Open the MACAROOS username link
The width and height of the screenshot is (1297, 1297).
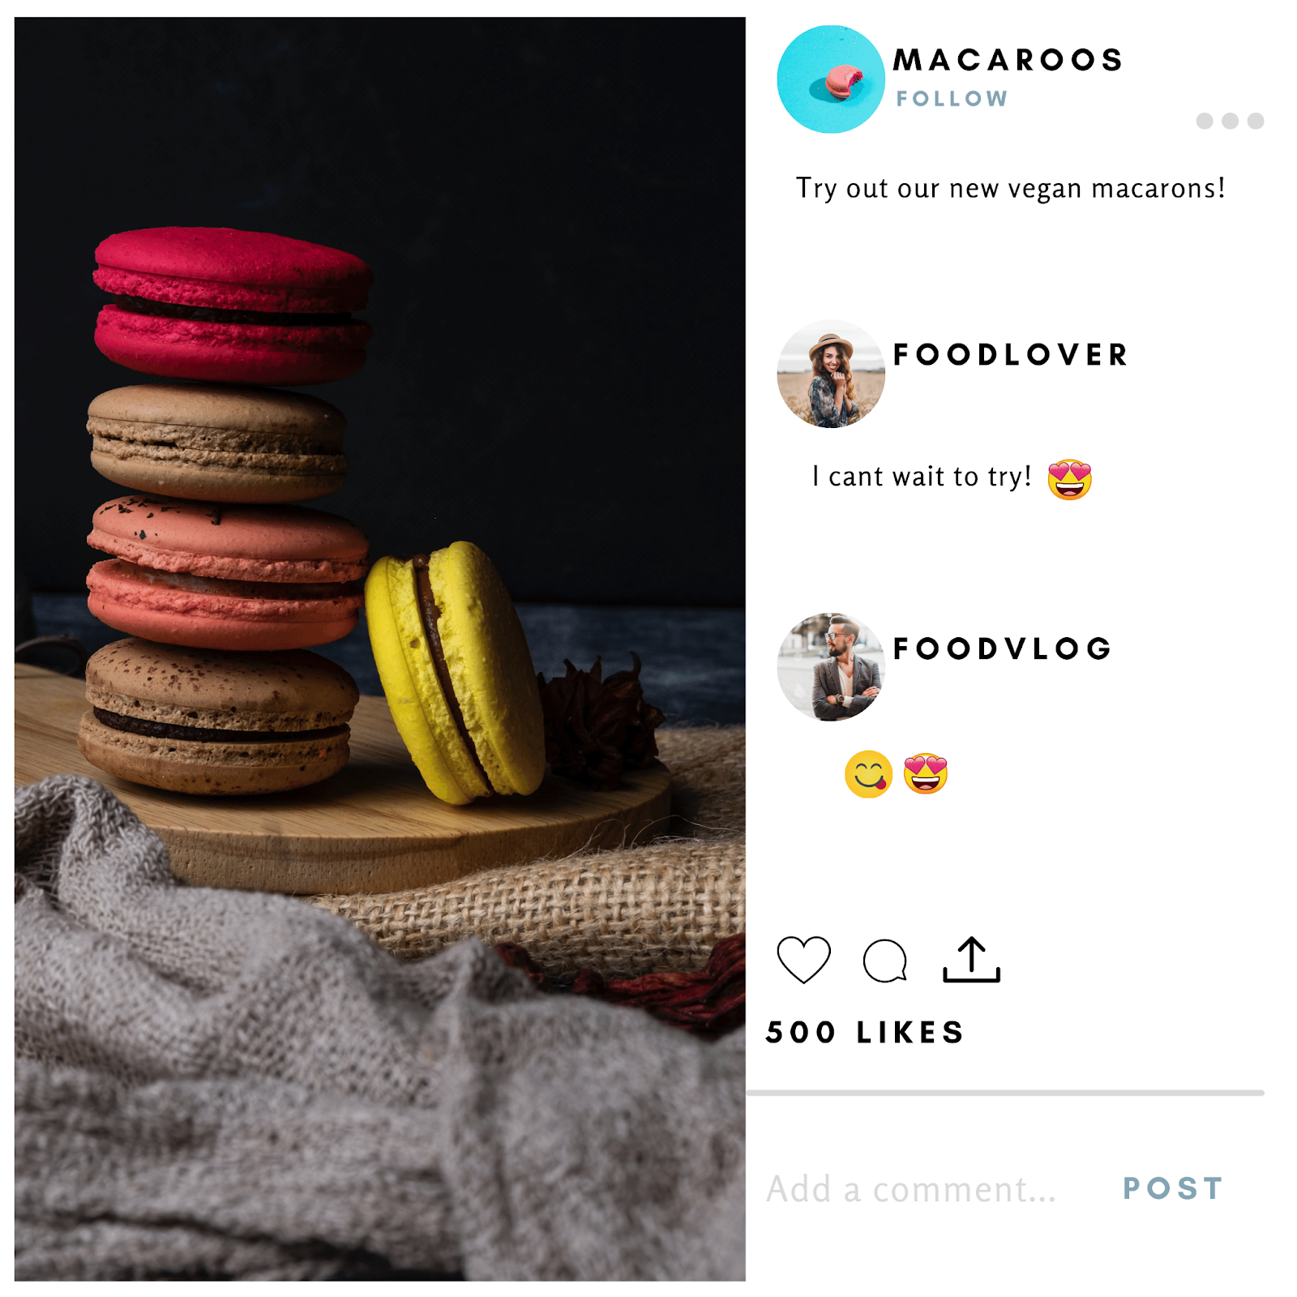(x=1008, y=60)
